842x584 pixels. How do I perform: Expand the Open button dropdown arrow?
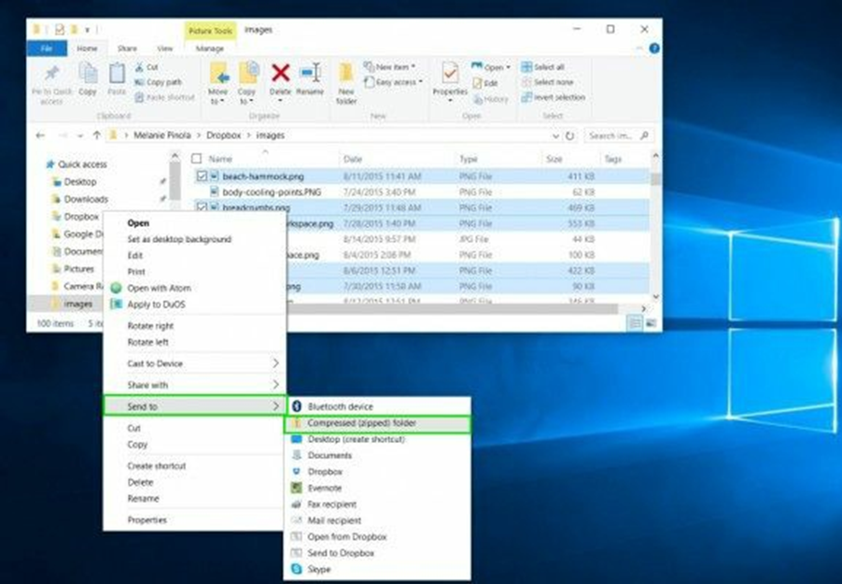point(508,67)
